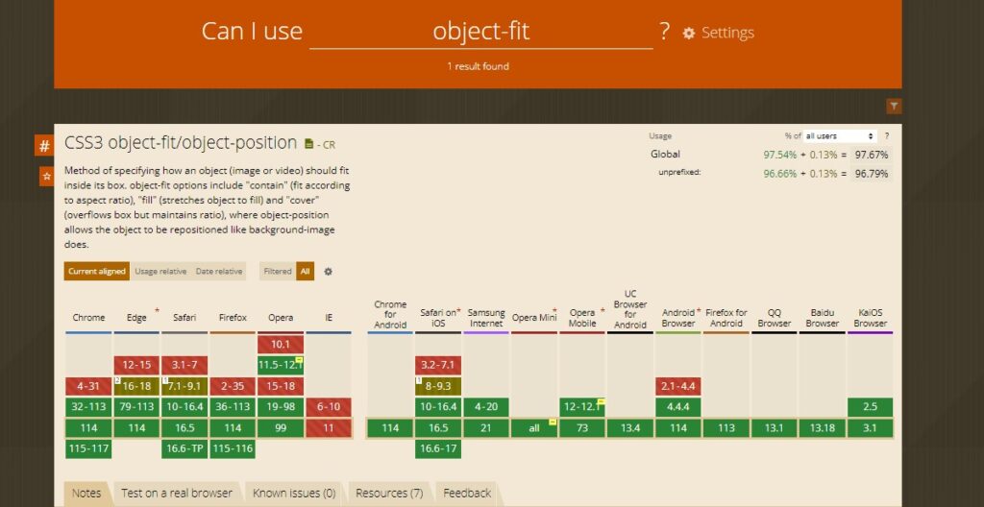Open Settings gear icon in header
984x507 pixels.
tap(689, 34)
